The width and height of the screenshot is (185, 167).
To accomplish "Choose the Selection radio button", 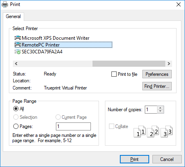I will 16,117.
